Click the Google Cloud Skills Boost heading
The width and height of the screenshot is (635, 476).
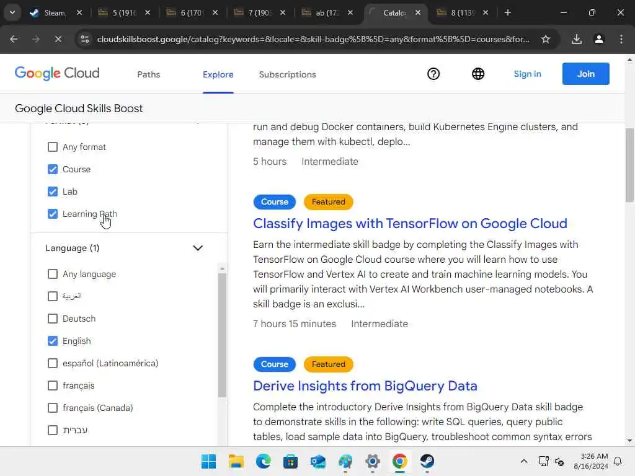pyautogui.click(x=79, y=108)
